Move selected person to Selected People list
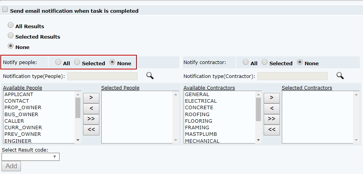Viewport: 363px width, 174px height. click(91, 97)
